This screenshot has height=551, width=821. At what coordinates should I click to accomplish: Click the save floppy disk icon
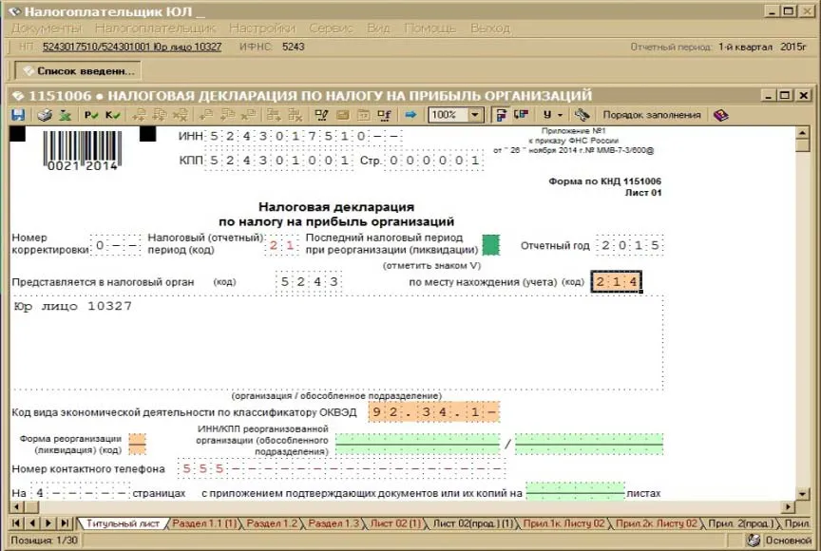17,115
